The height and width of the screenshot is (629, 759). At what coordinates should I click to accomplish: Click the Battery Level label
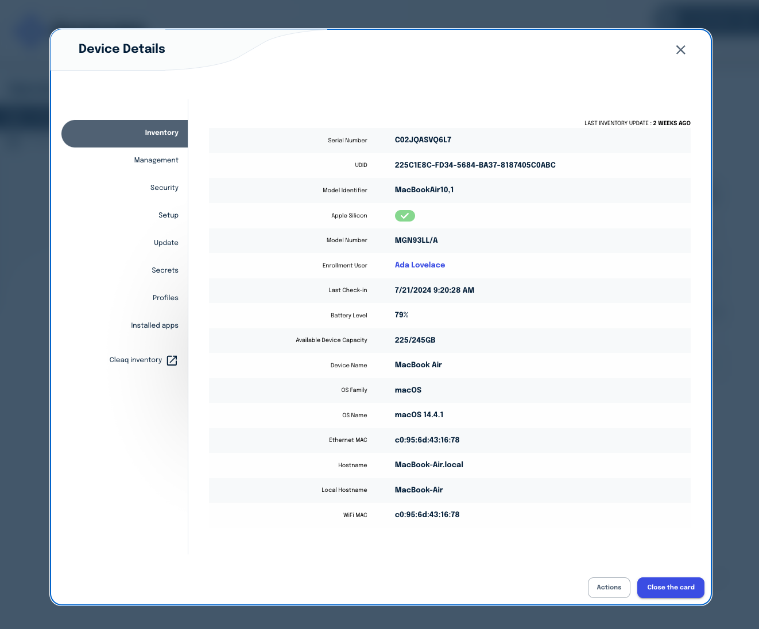[x=348, y=316]
